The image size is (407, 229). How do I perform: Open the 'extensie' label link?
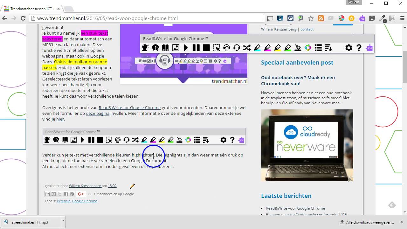pos(64,201)
